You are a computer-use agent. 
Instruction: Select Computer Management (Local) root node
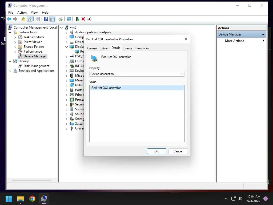35,27
